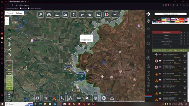The height and width of the screenshot is (106, 189).
Task: Select the Russia flag filter
Action: pos(173,19)
